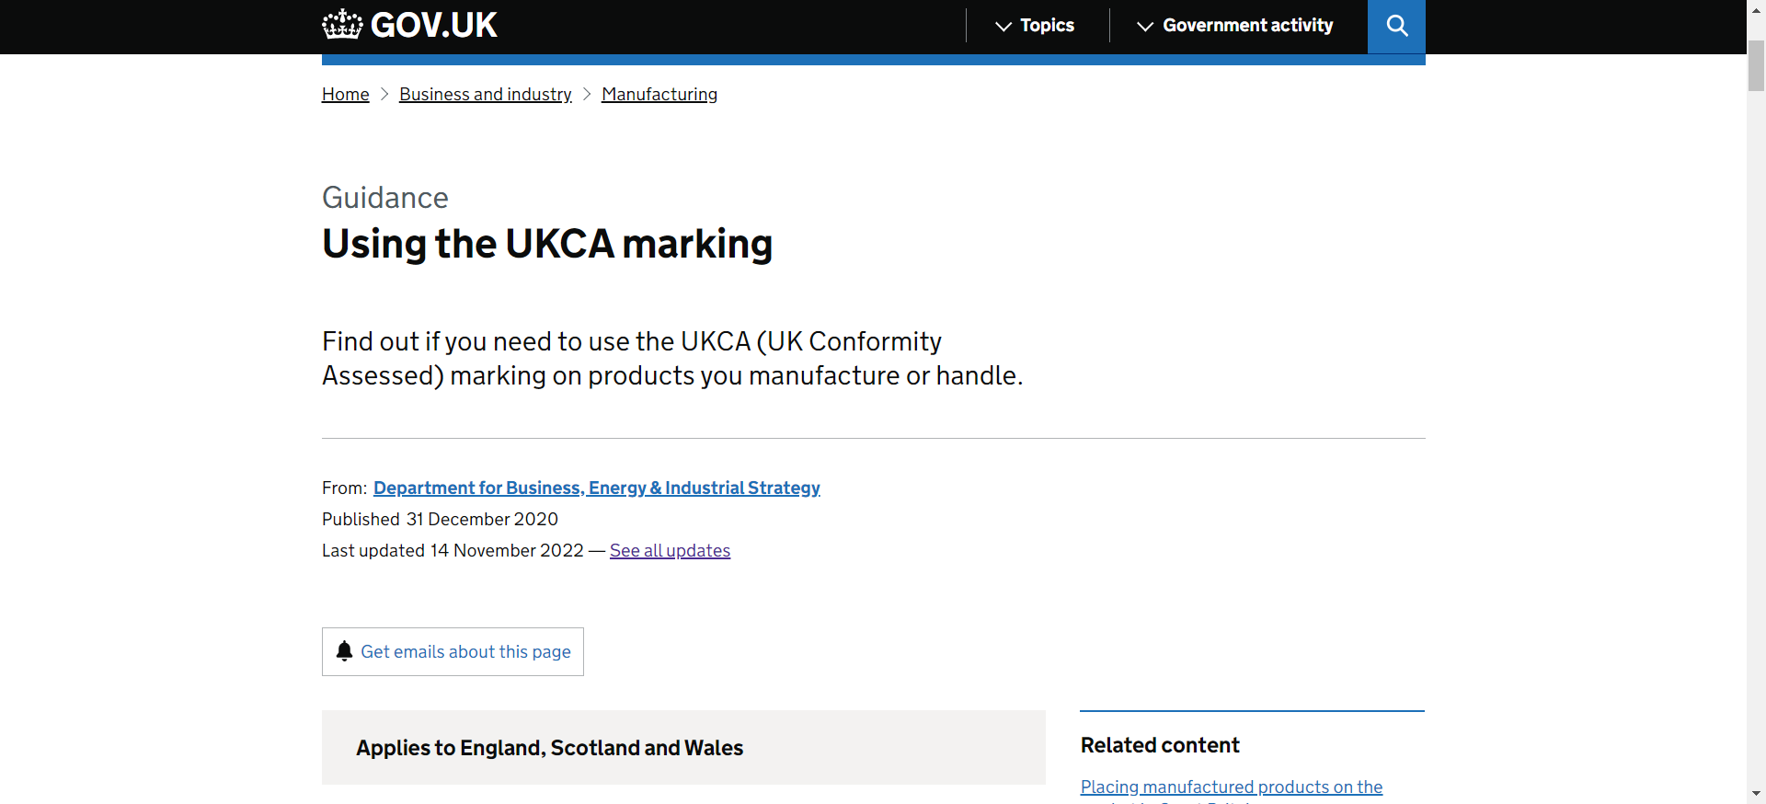View See all updates
This screenshot has height=804, width=1766.
(x=669, y=550)
